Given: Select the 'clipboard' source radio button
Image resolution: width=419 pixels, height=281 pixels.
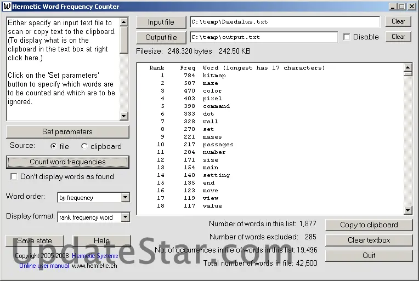Looking at the screenshot, I should [84, 146].
